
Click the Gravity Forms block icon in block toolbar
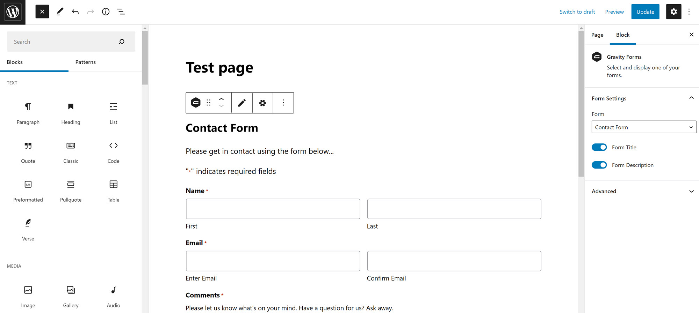click(196, 103)
